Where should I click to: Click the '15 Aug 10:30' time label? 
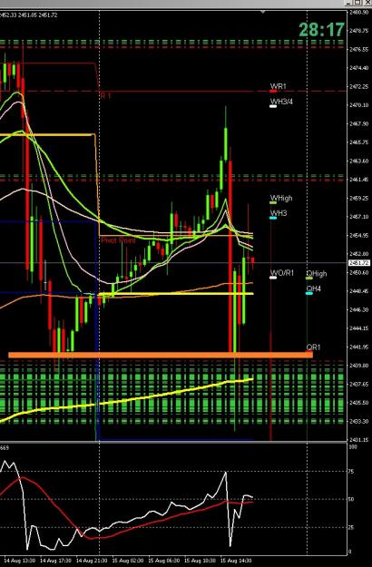[200, 561]
